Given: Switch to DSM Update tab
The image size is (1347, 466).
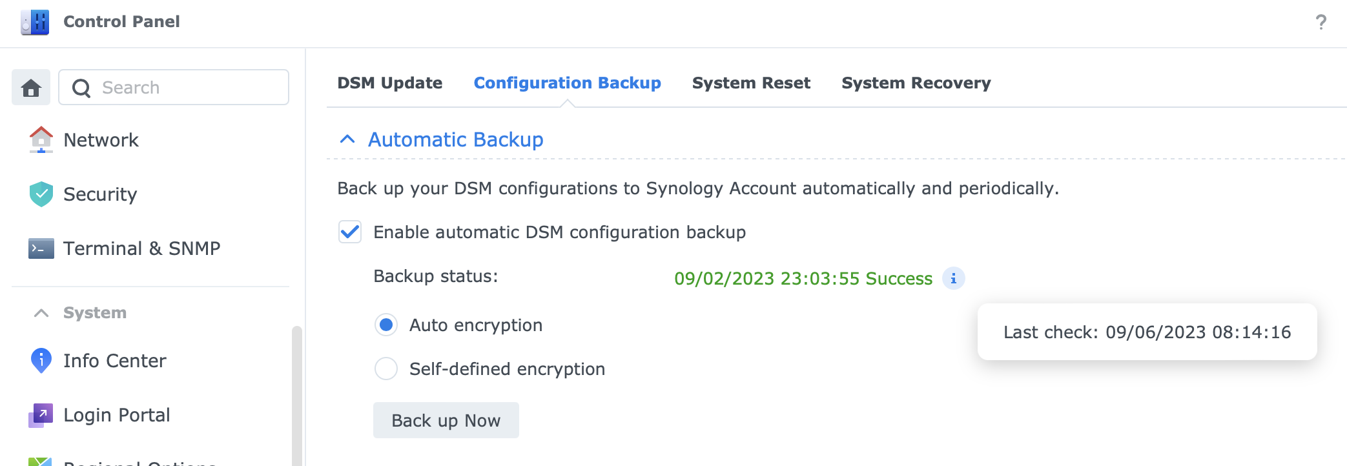Looking at the screenshot, I should coord(390,83).
